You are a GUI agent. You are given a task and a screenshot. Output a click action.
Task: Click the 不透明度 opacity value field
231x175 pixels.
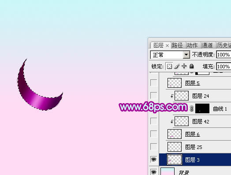pyautogui.click(x=224, y=55)
